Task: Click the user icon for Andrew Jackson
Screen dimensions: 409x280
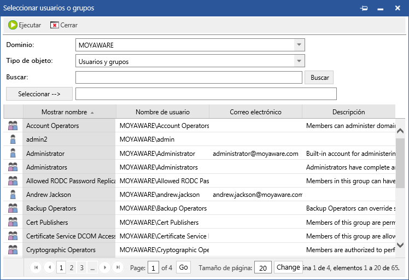Action: (13, 194)
